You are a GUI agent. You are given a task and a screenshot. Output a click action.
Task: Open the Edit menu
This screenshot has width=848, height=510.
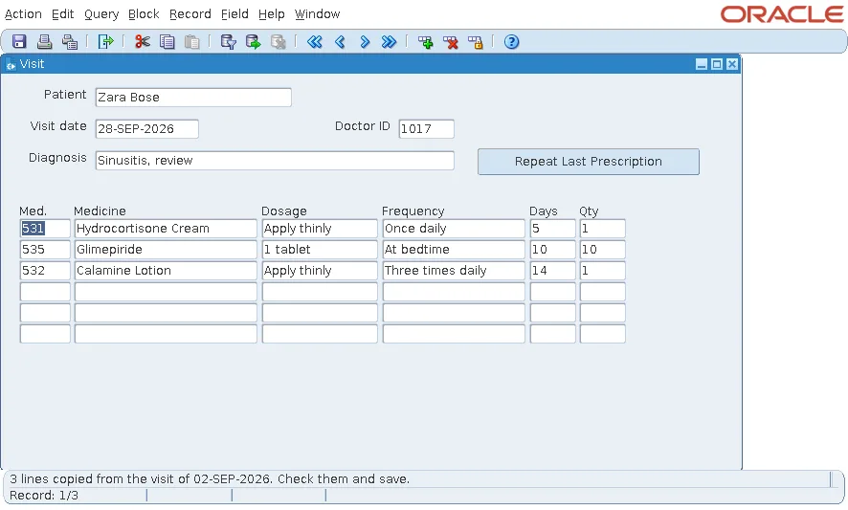point(63,14)
